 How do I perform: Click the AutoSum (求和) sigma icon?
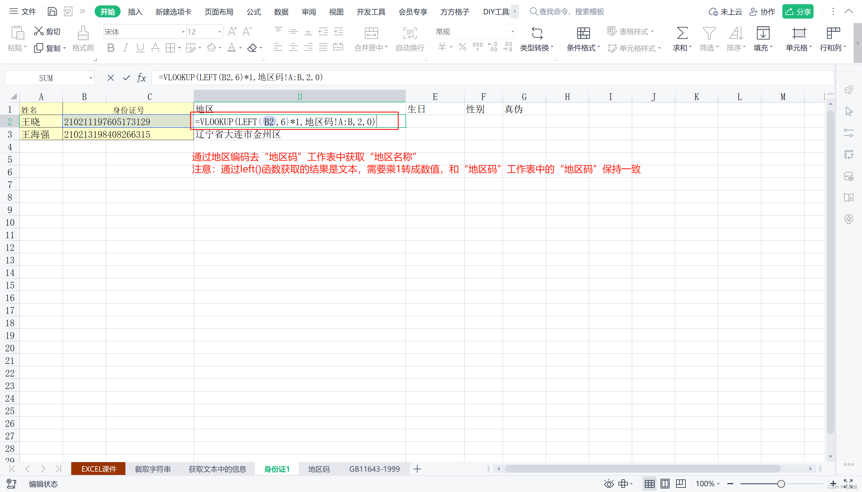coord(682,34)
